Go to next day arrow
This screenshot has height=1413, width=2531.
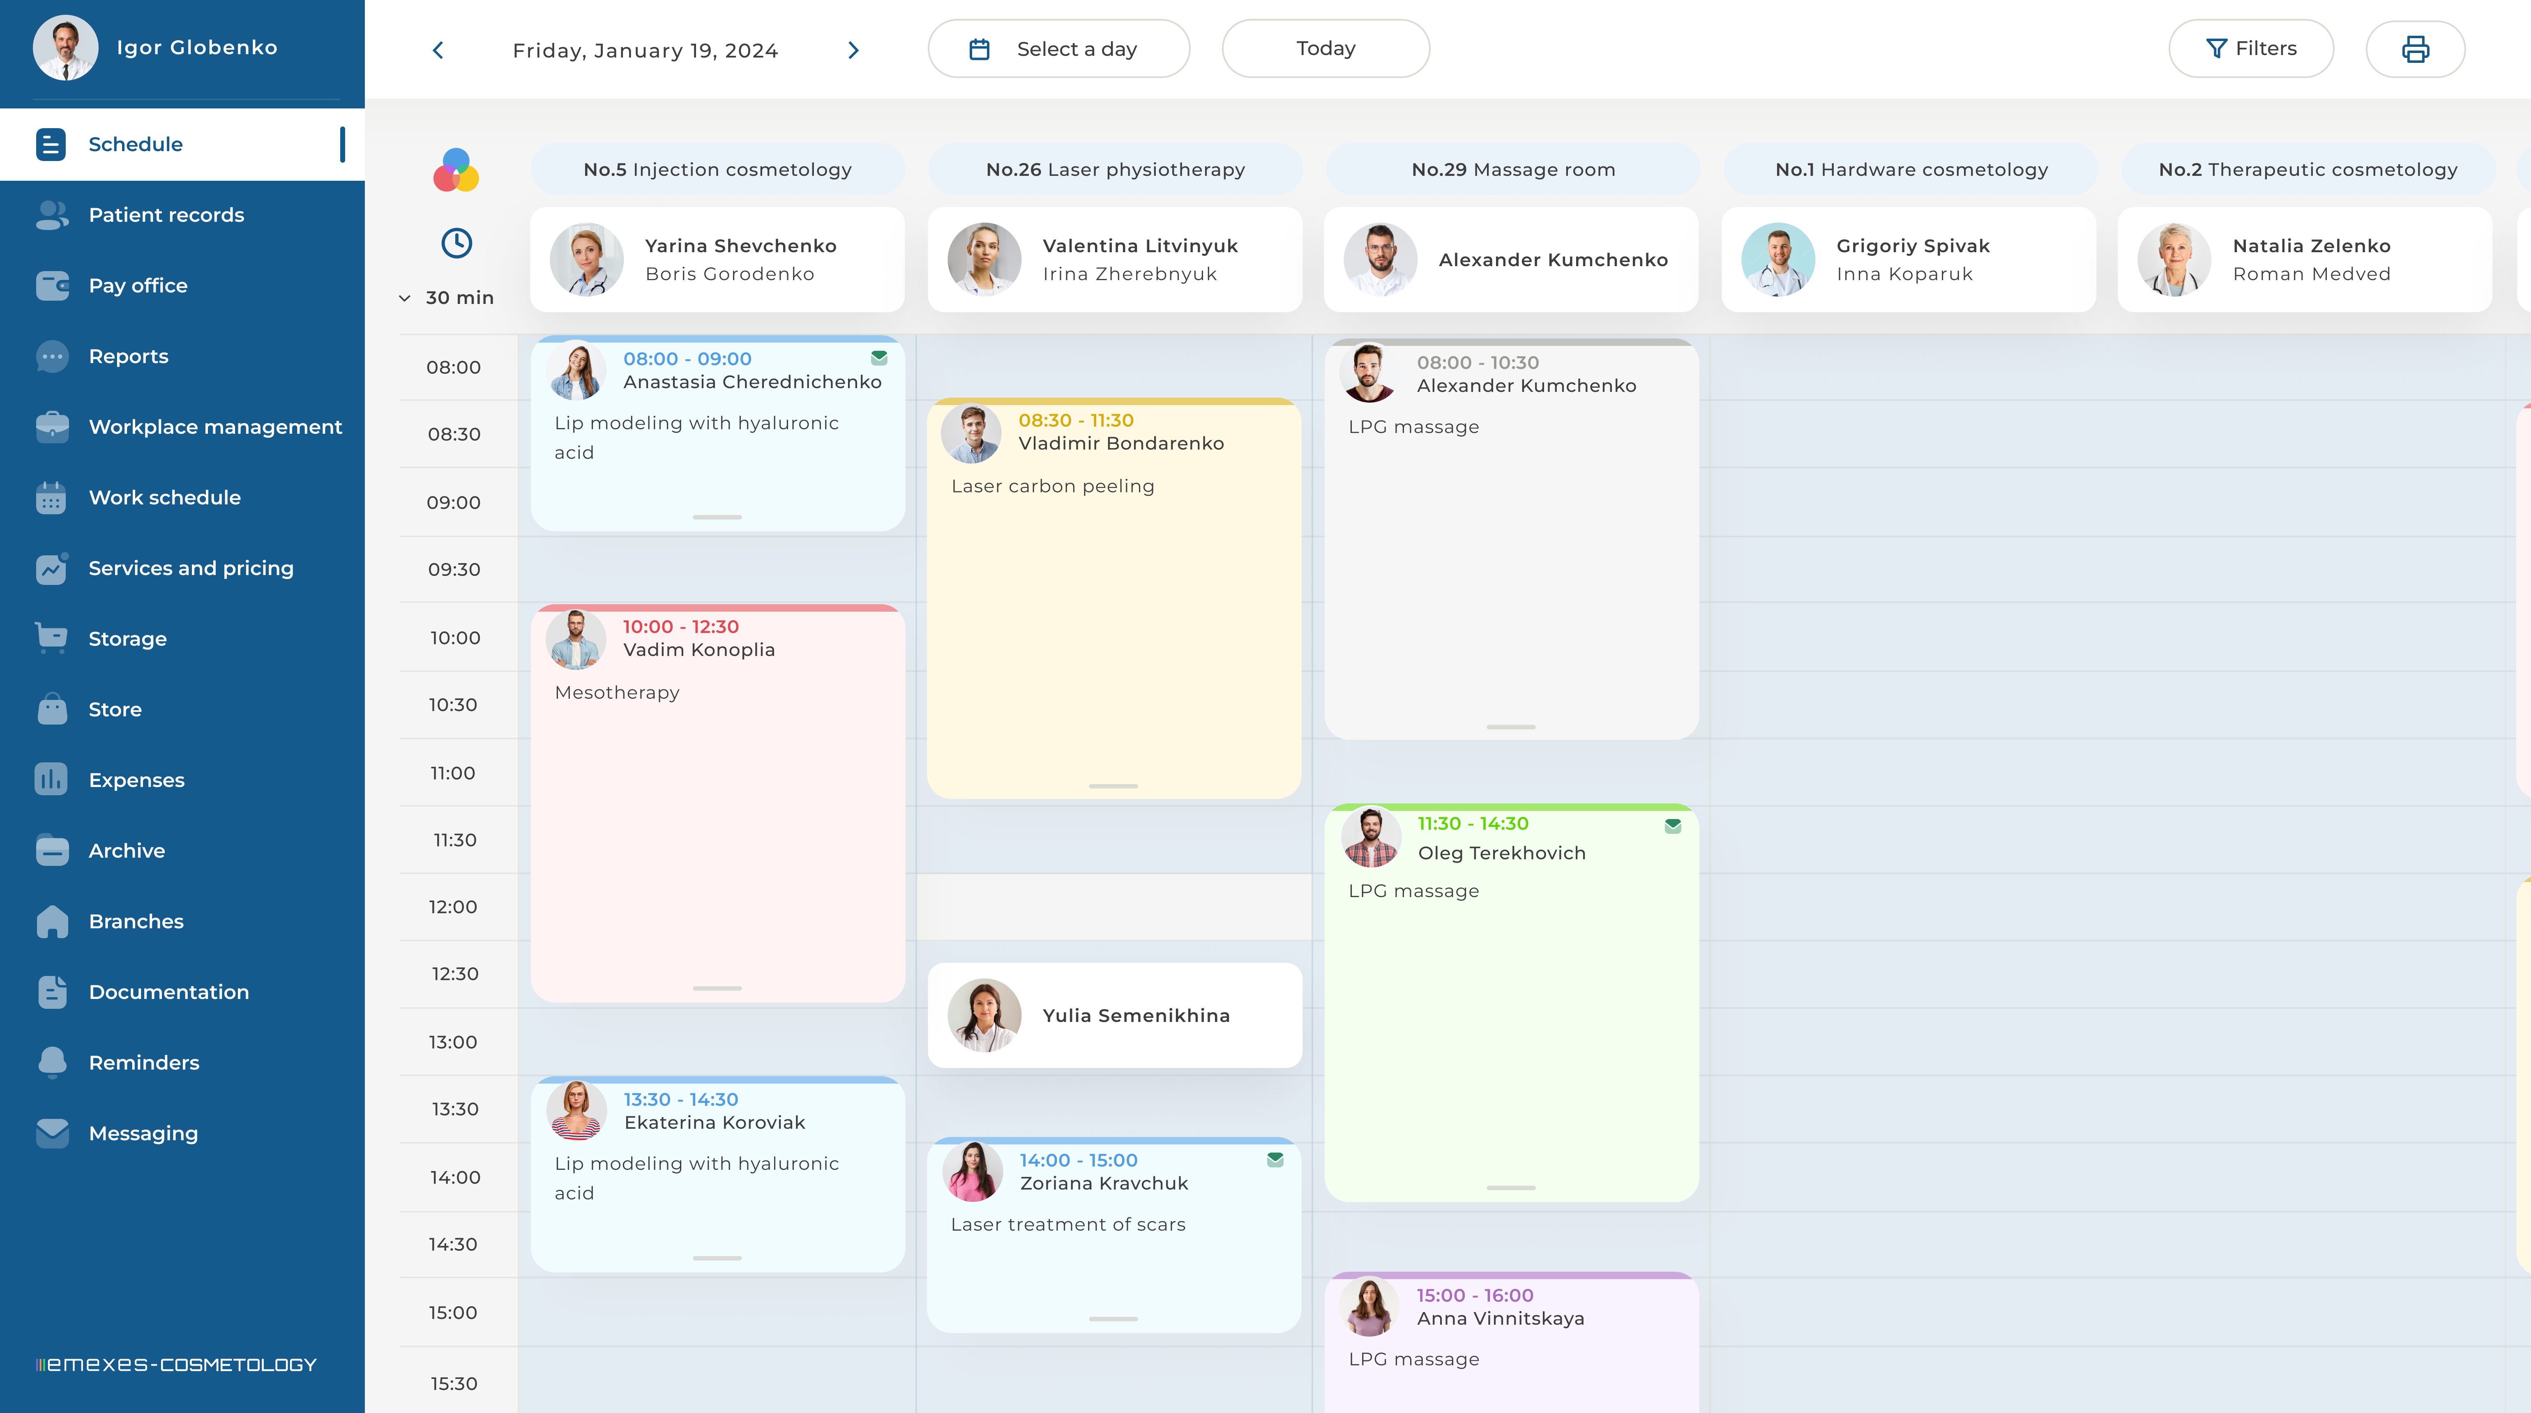[x=853, y=50]
